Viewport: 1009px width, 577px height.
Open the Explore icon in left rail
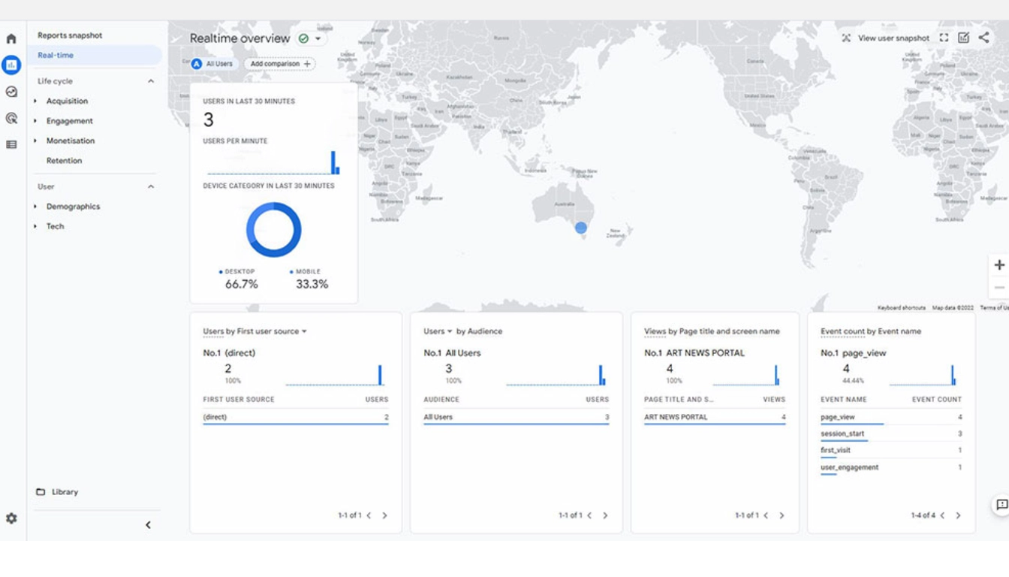click(x=11, y=92)
